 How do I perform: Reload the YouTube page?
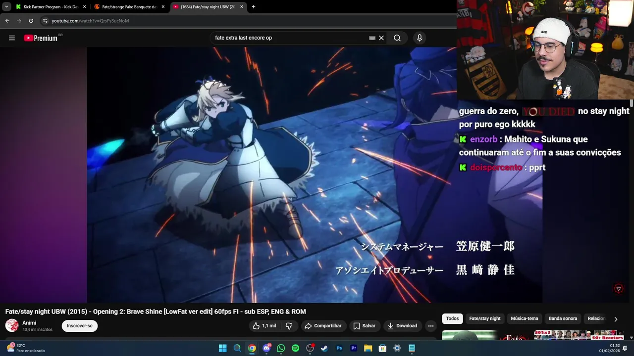31,21
